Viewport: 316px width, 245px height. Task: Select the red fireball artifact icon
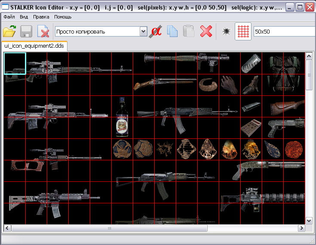(x=294, y=149)
